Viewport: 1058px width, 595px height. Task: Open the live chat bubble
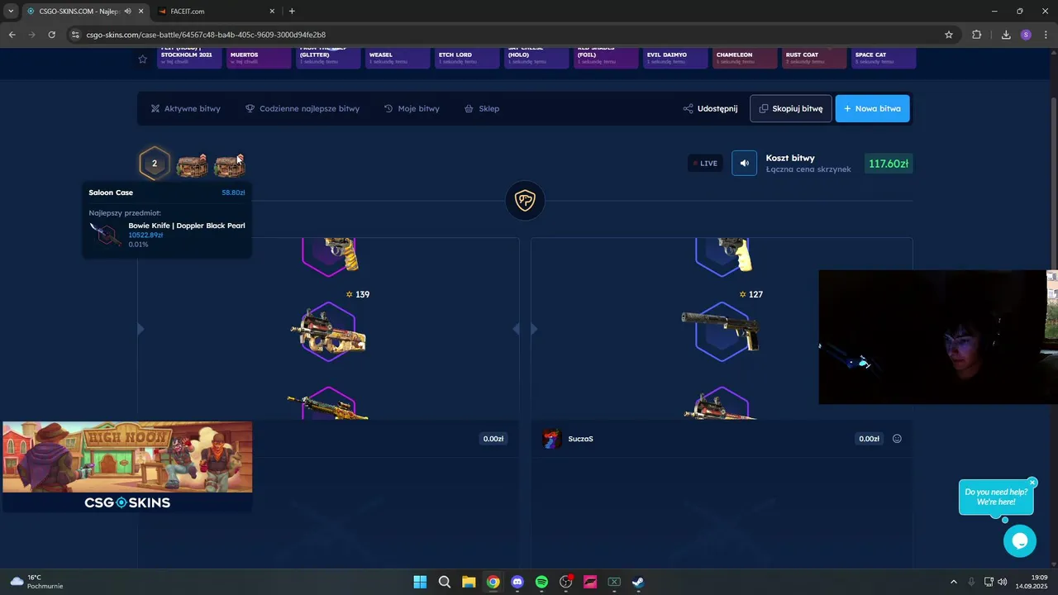pyautogui.click(x=1020, y=541)
